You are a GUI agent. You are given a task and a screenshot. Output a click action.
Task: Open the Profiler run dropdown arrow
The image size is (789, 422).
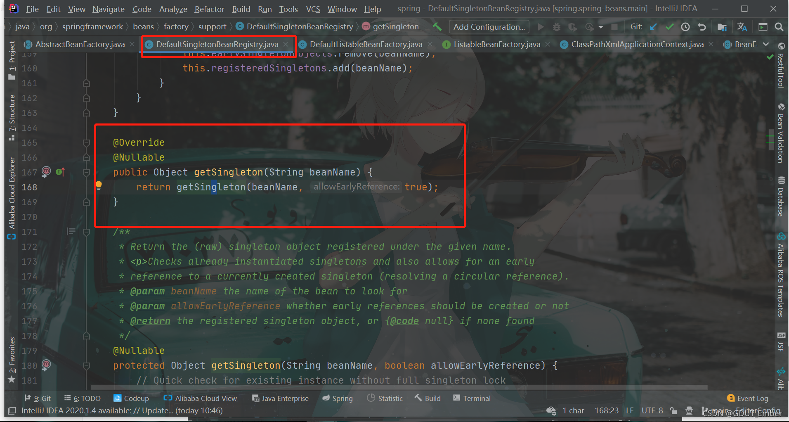(x=601, y=27)
